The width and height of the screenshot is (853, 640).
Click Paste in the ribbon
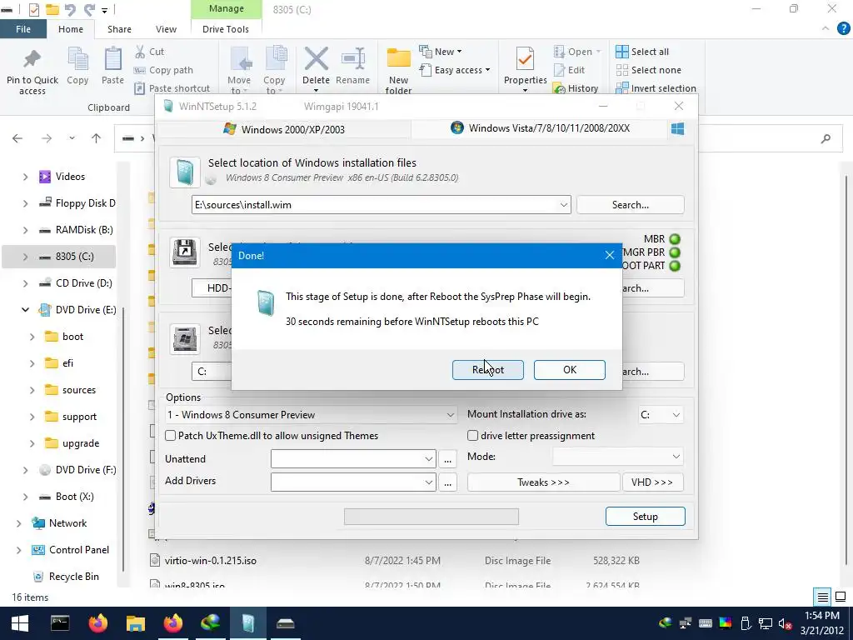tap(112, 67)
